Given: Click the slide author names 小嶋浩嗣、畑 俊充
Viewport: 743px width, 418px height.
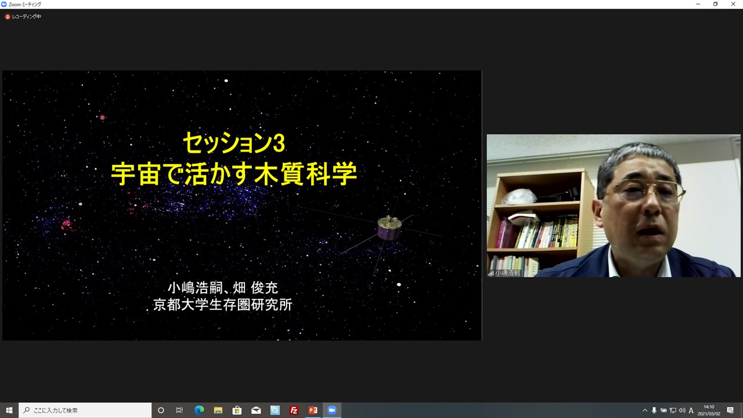Looking at the screenshot, I should click(223, 288).
